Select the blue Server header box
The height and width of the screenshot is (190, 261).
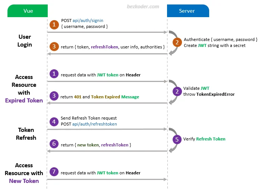click(x=188, y=11)
